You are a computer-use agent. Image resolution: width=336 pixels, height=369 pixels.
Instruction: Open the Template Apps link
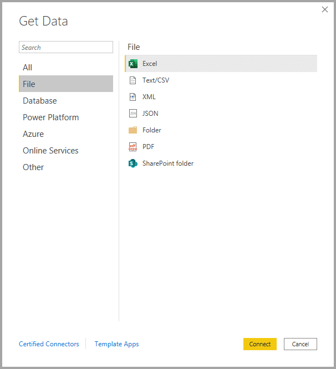click(x=116, y=344)
